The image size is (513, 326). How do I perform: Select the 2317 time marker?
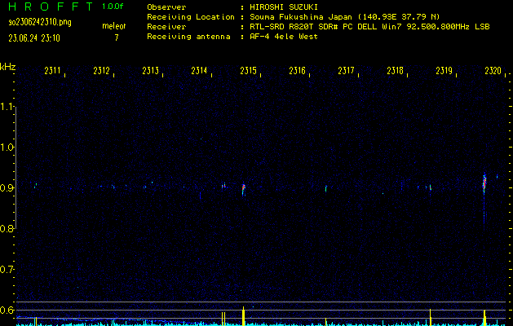[346, 72]
